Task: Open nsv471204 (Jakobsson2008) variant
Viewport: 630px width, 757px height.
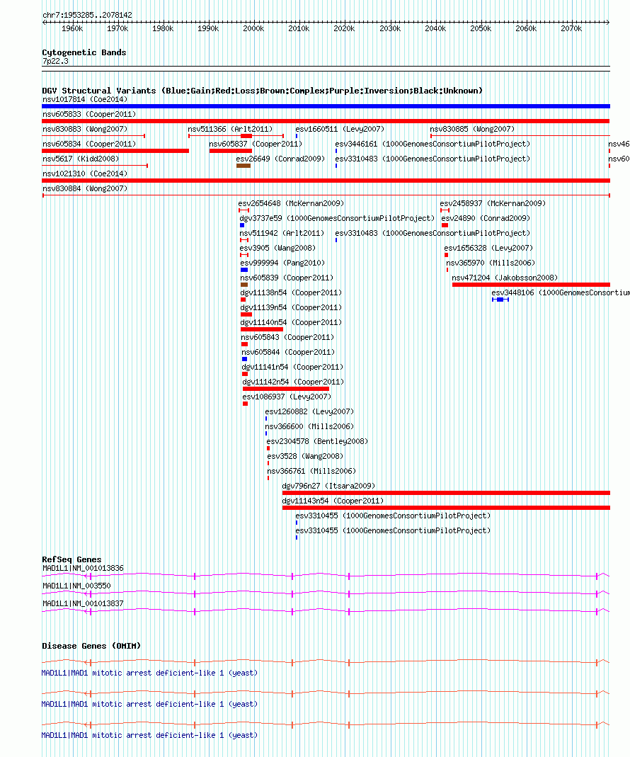Action: point(505,278)
